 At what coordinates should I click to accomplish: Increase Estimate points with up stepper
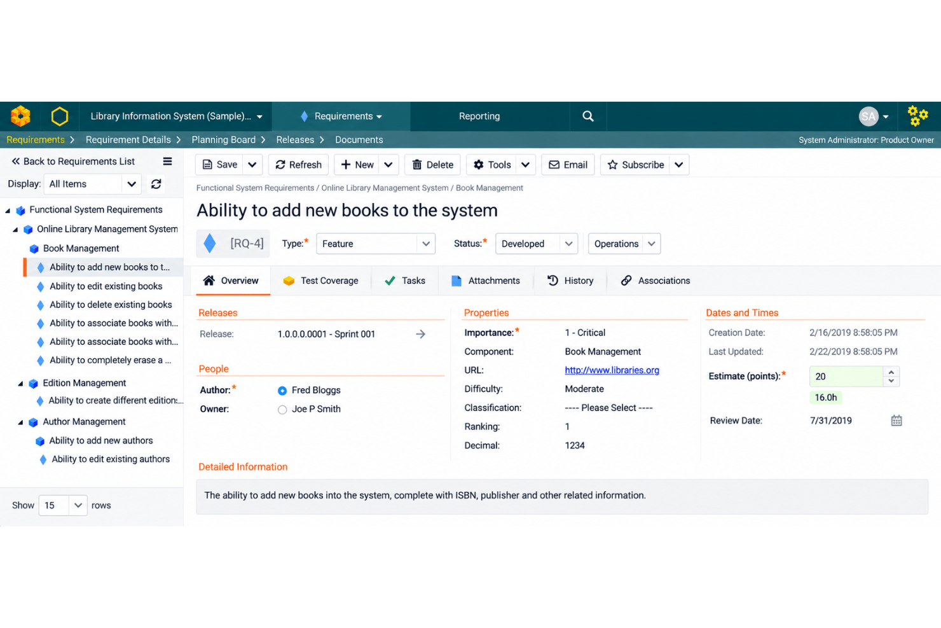pos(891,372)
